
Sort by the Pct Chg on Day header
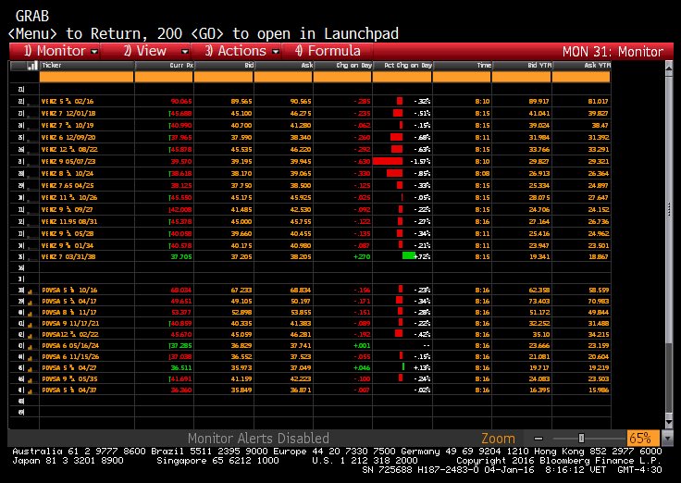point(402,66)
